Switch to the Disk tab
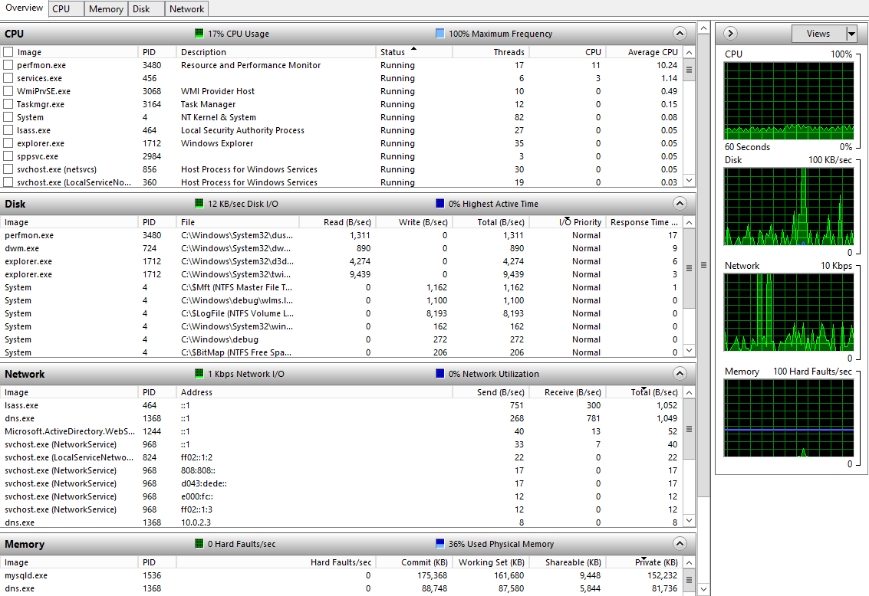 144,8
